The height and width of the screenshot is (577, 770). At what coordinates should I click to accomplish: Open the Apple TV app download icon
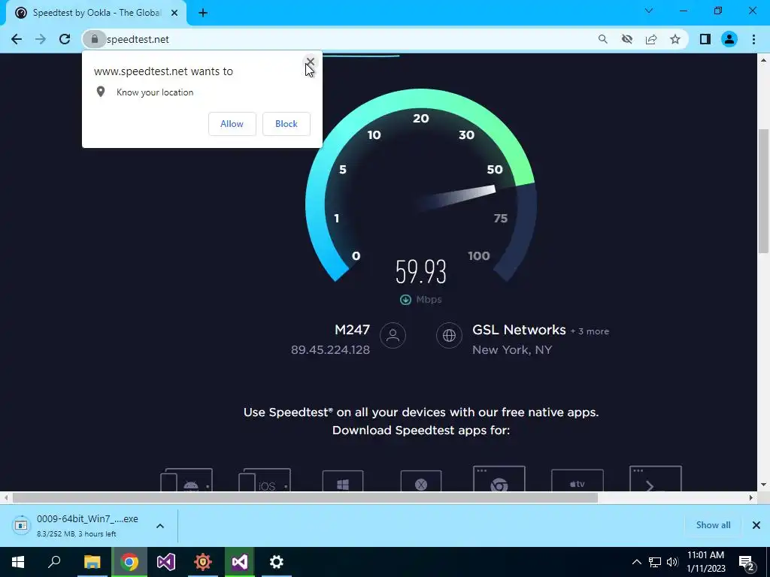(x=577, y=481)
